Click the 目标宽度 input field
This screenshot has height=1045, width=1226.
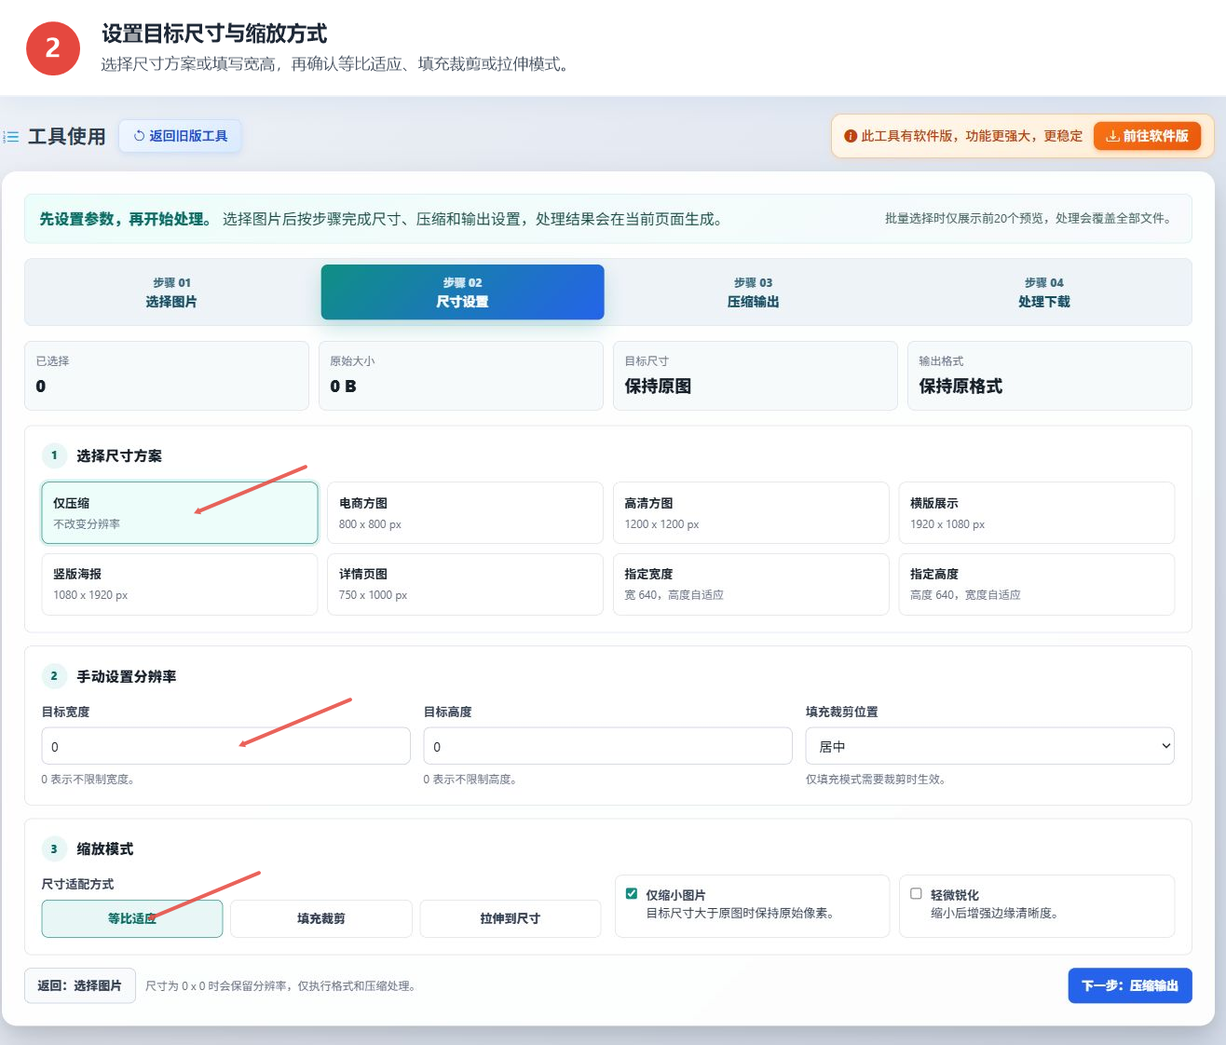(x=225, y=746)
